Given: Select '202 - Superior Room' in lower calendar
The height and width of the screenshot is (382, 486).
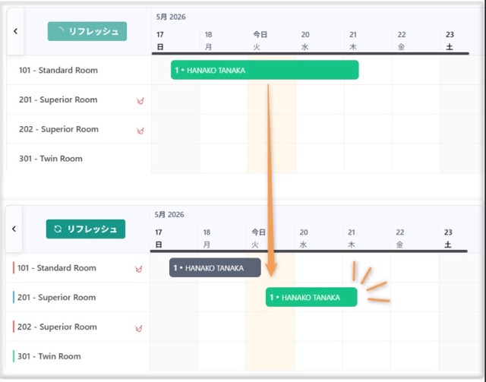Looking at the screenshot, I should click(58, 327).
